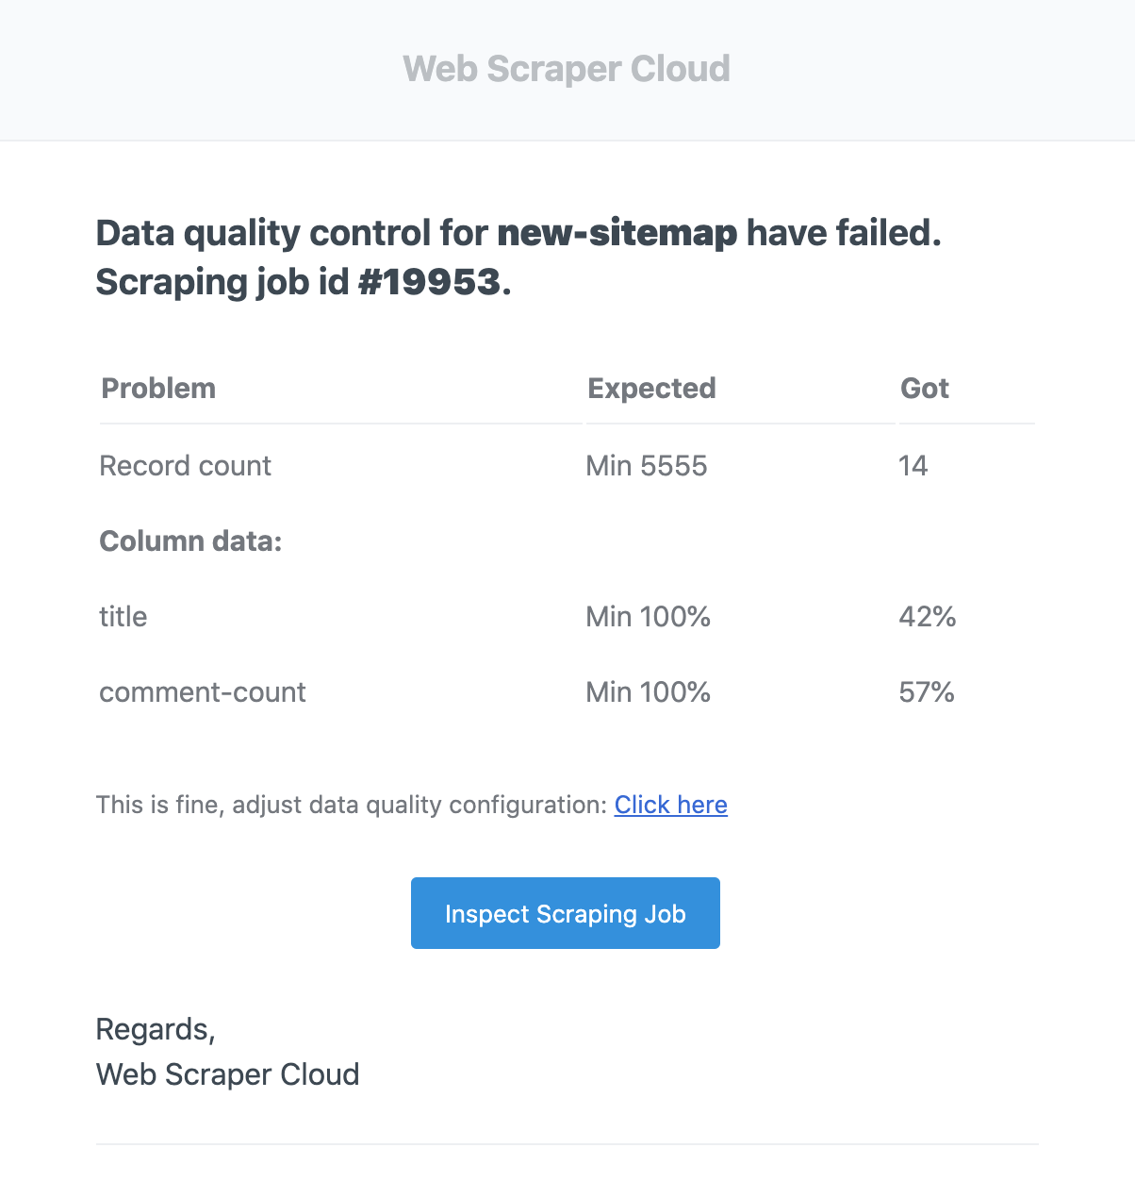Image resolution: width=1135 pixels, height=1181 pixels.
Task: Click the Expected column header
Action: pos(651,389)
